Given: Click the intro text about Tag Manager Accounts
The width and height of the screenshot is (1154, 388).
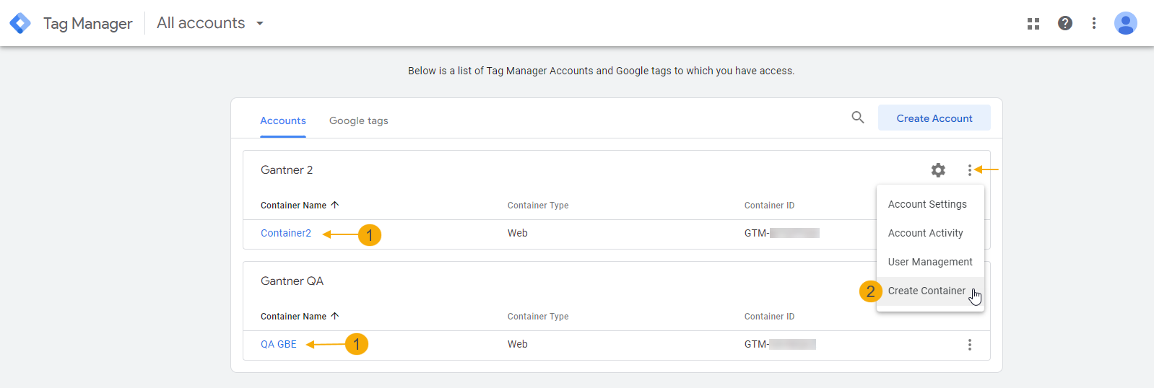Looking at the screenshot, I should [601, 71].
